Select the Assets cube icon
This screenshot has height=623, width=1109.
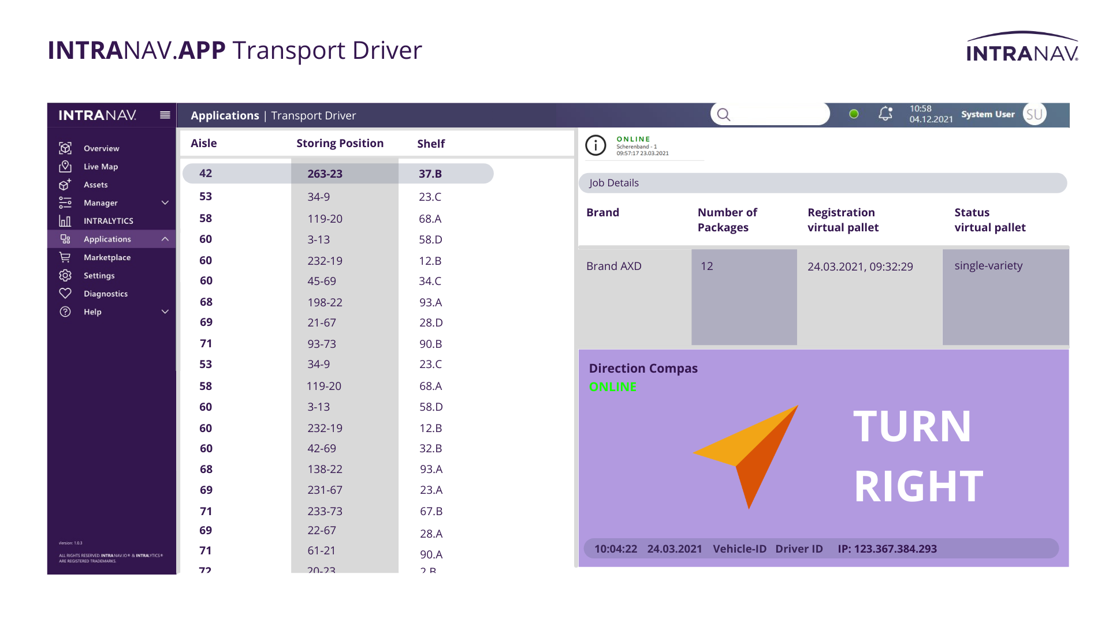coord(65,185)
